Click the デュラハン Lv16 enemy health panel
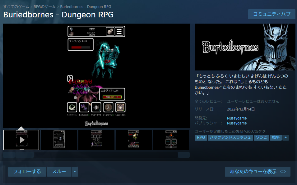 click(81, 45)
